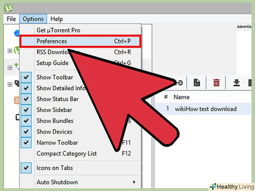The height and width of the screenshot is (191, 255).
Task: Toggle the Show Detailed Info checkmark
Action: [26, 88]
